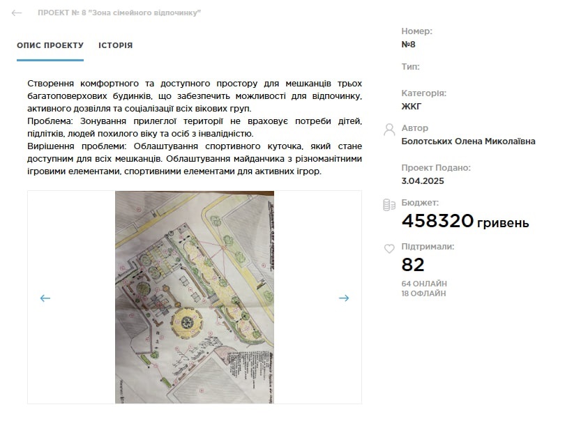The width and height of the screenshot is (565, 430).
Task: Click the project description paragraph
Action: [195, 128]
